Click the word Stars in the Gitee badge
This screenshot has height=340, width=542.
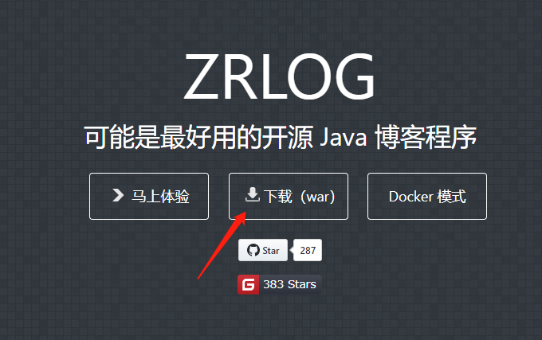(x=302, y=284)
